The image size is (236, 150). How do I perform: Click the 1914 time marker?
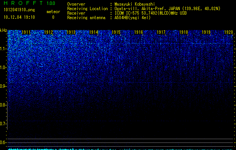(x=94, y=32)
